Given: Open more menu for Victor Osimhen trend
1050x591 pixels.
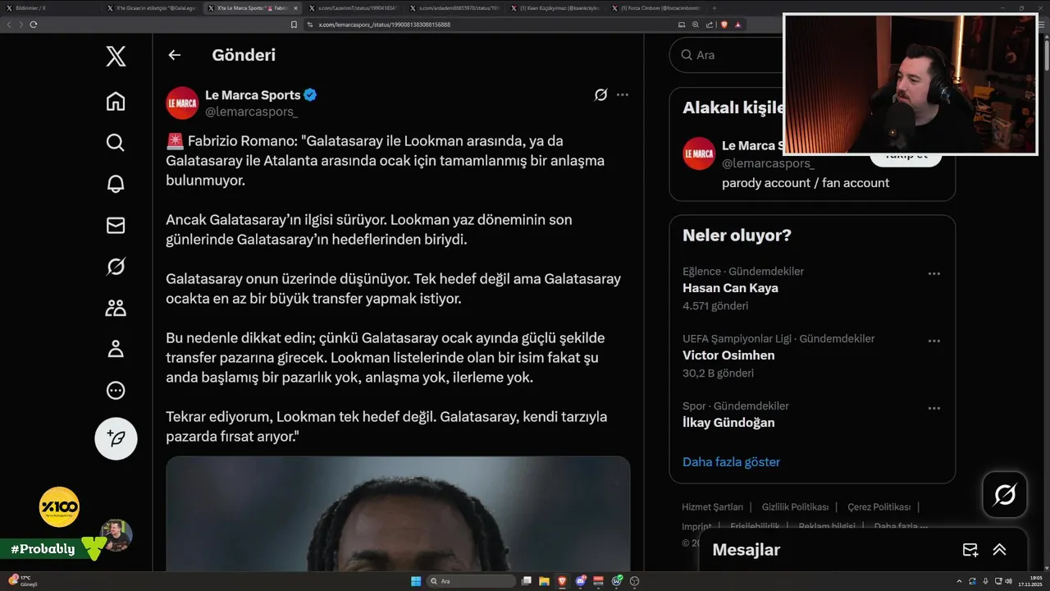Looking at the screenshot, I should pyautogui.click(x=934, y=341).
